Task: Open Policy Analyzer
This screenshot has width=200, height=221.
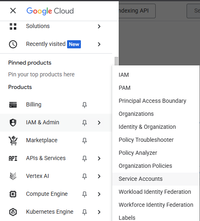Action: [138, 153]
